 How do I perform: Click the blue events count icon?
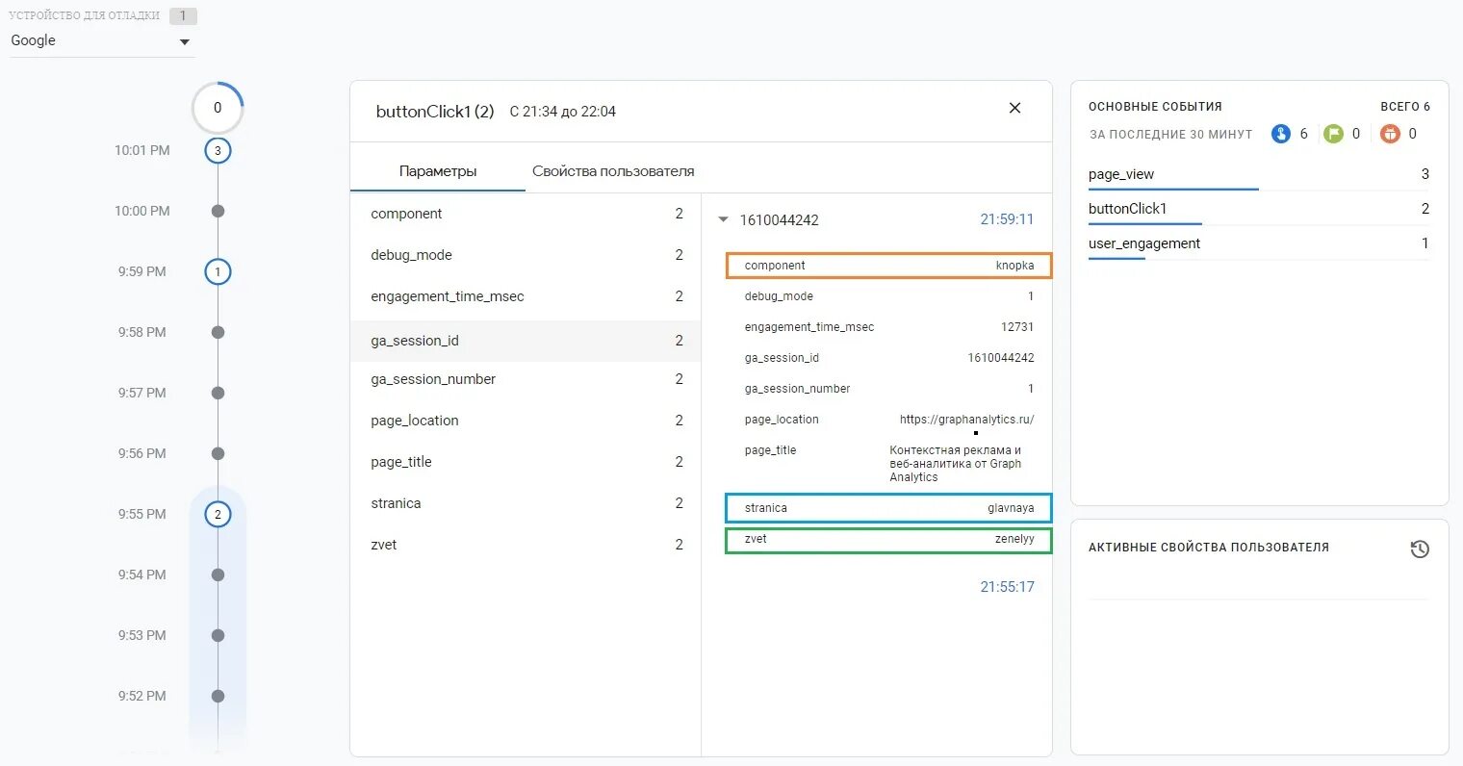click(x=1280, y=134)
